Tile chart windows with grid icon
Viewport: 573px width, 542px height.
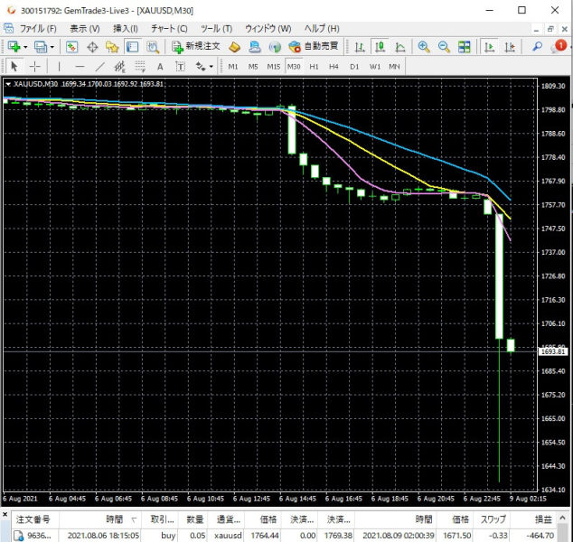(465, 47)
